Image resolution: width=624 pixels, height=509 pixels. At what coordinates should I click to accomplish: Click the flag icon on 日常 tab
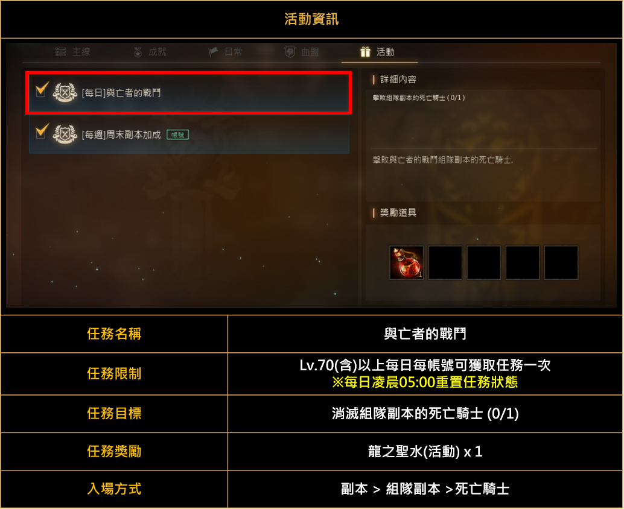click(x=213, y=52)
